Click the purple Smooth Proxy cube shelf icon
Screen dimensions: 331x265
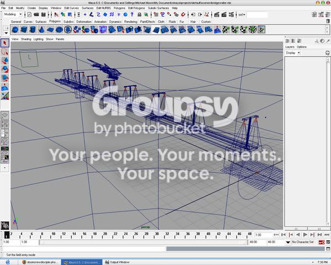point(103,30)
